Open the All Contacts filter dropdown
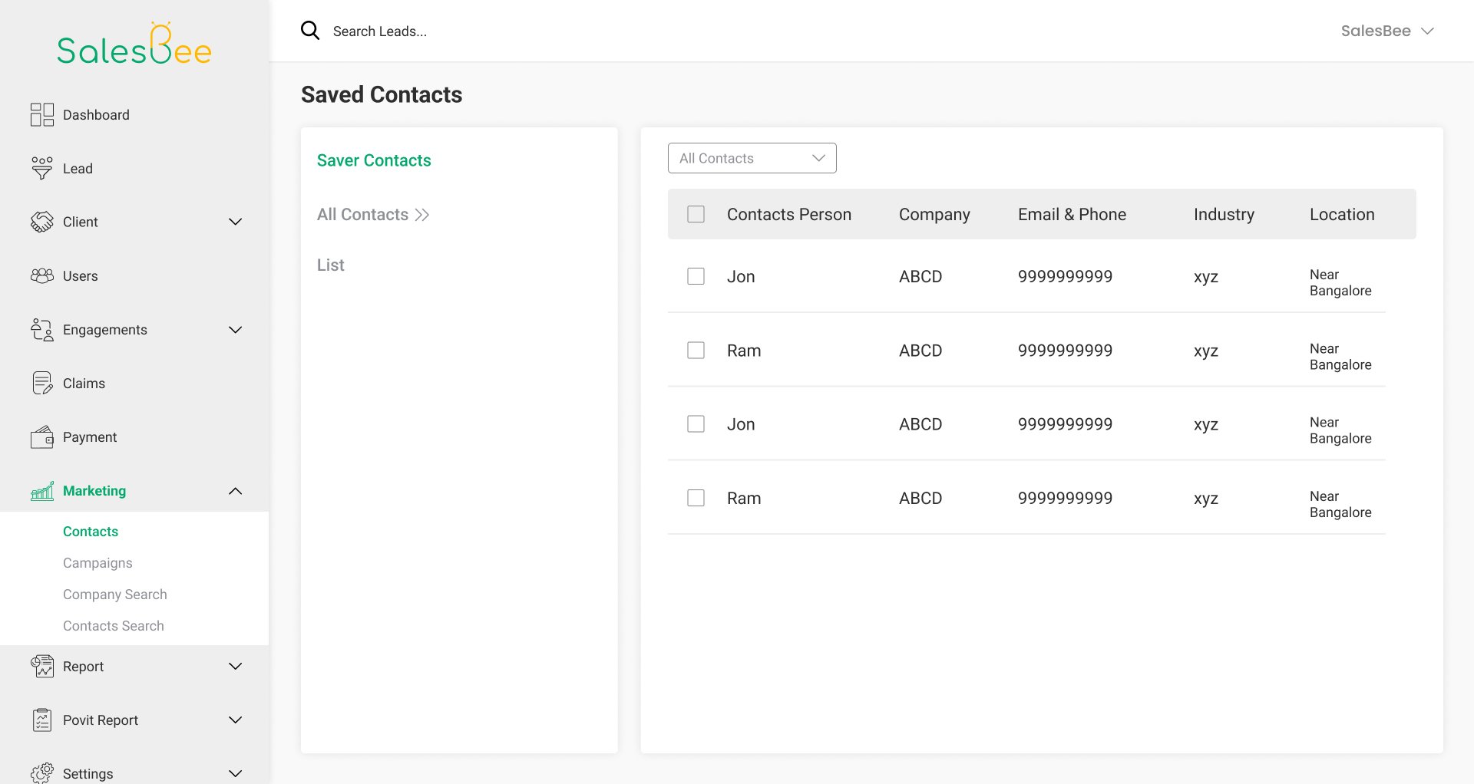This screenshot has width=1474, height=784. [x=752, y=158]
